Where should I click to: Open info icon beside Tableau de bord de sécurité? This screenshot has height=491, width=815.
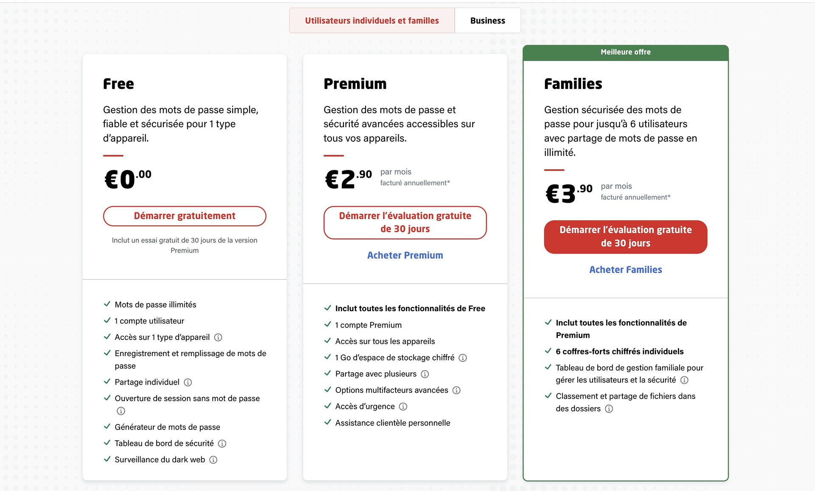(x=222, y=444)
